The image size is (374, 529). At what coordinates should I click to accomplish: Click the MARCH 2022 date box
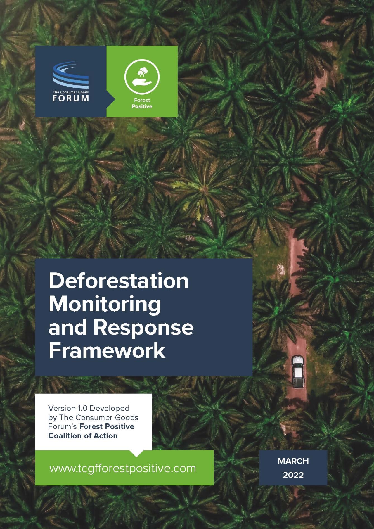coord(293,468)
